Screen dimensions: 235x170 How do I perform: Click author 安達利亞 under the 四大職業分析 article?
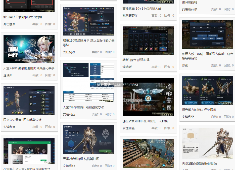point(10,127)
